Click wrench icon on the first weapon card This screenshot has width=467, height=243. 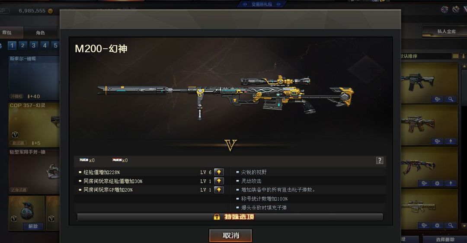(x=437, y=99)
